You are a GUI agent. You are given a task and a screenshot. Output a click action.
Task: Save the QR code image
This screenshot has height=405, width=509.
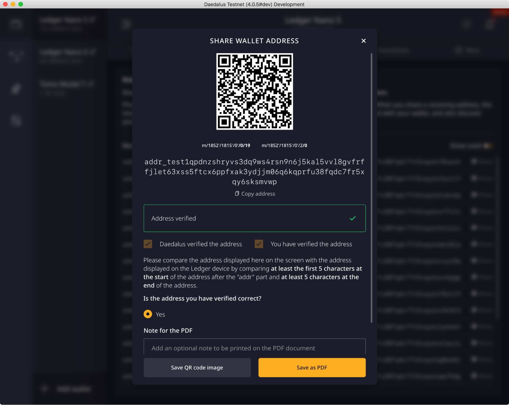pyautogui.click(x=197, y=368)
